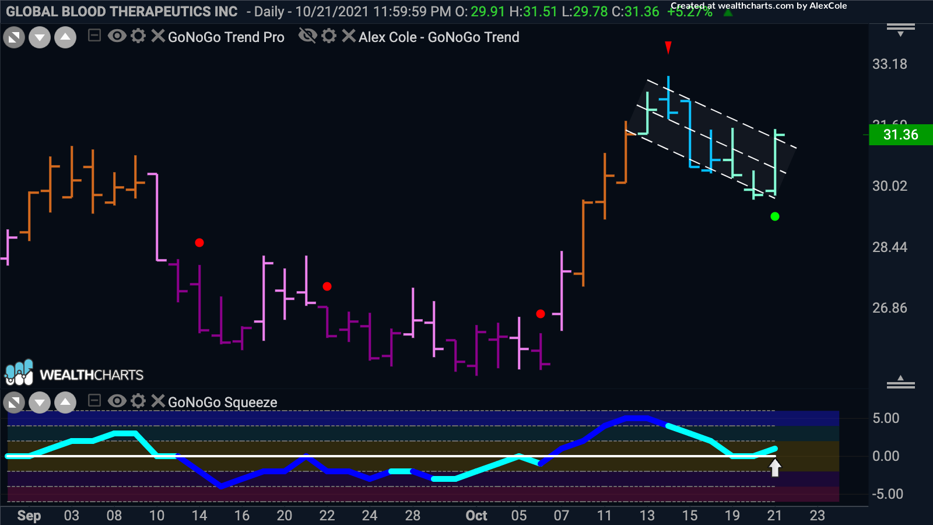Click the current price tag 31.36
933x525 pixels.
pyautogui.click(x=901, y=135)
